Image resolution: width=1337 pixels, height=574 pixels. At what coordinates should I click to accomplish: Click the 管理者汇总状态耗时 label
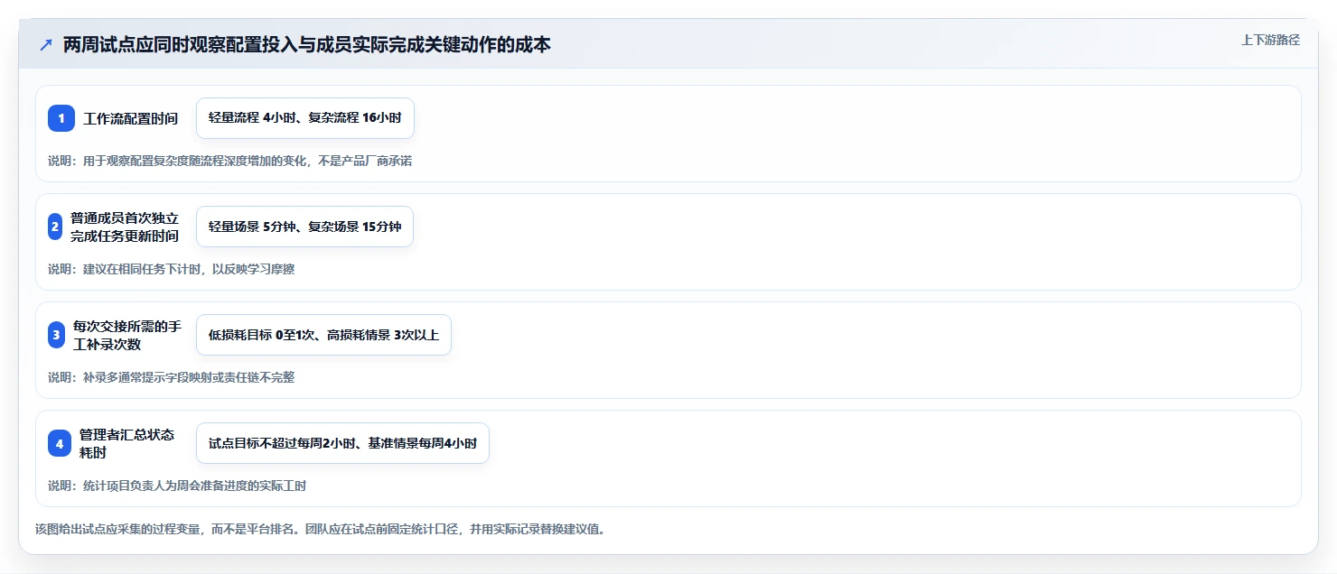[x=127, y=443]
